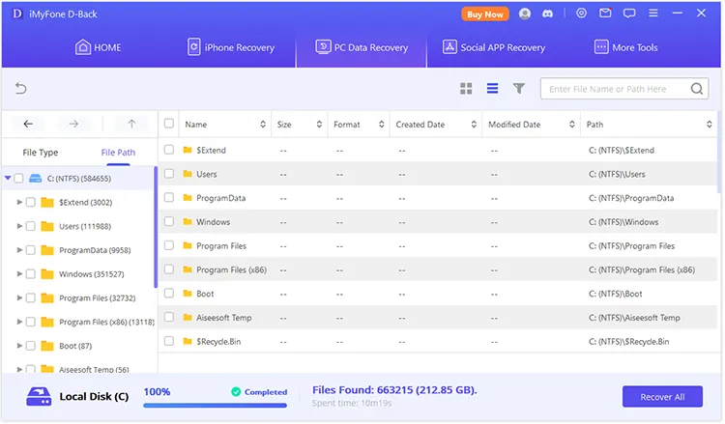This screenshot has height=424, width=725.
Task: Click the scan progress bar
Action: [x=215, y=406]
